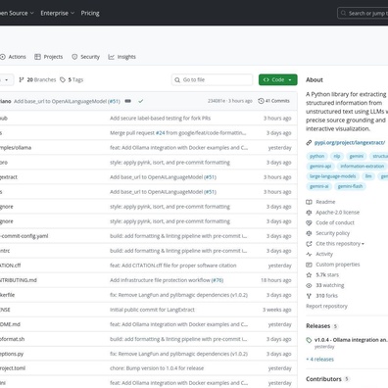Click the fork icon next to 310 forks

309,296
